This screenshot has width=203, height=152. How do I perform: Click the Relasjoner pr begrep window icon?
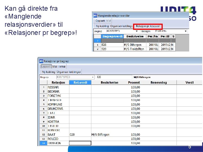pos(41,61)
